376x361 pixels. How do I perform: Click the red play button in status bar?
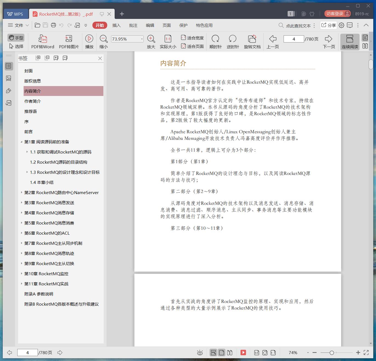pos(243,353)
